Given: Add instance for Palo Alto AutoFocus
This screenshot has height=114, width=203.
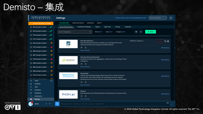Looking at the screenshot, I should pyautogui.click(x=165, y=48).
